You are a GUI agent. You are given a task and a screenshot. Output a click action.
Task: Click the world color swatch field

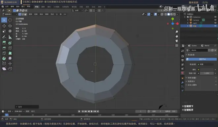point(207,69)
